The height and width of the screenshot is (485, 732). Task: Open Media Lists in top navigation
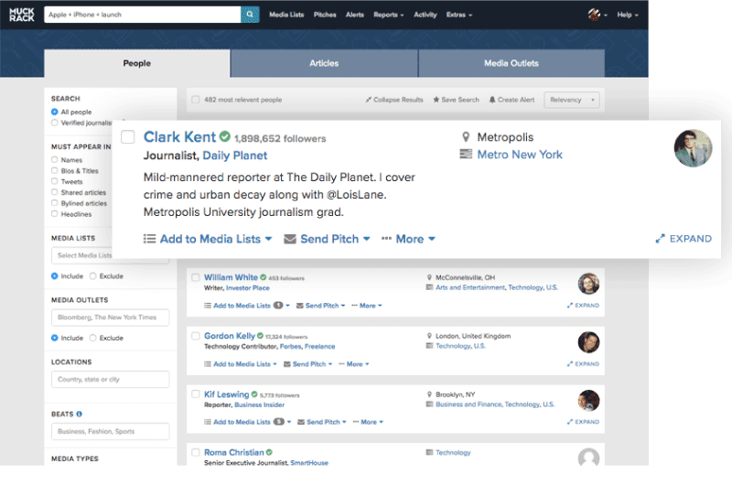pyautogui.click(x=286, y=15)
